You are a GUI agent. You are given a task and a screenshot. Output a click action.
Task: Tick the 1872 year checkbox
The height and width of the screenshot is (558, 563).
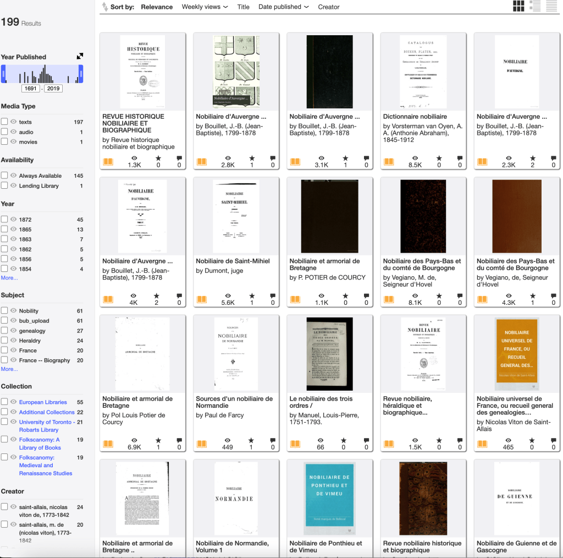coord(4,220)
